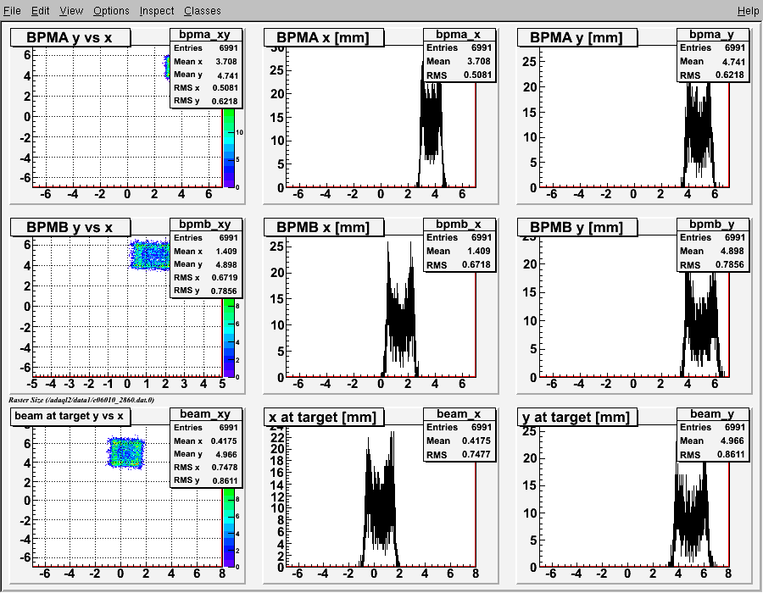763x593 pixels.
Task: Click the BPMA y histogram distribution
Action: pos(699,131)
